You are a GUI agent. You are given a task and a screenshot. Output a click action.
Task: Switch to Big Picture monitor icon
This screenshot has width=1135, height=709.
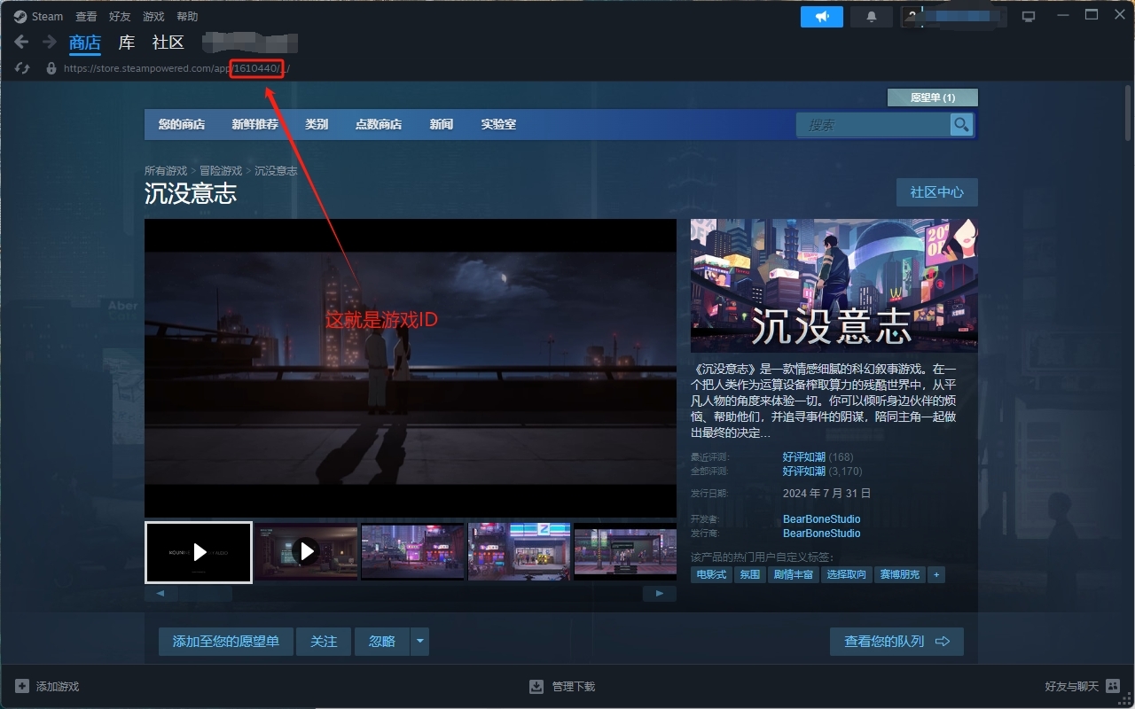pos(1029,16)
